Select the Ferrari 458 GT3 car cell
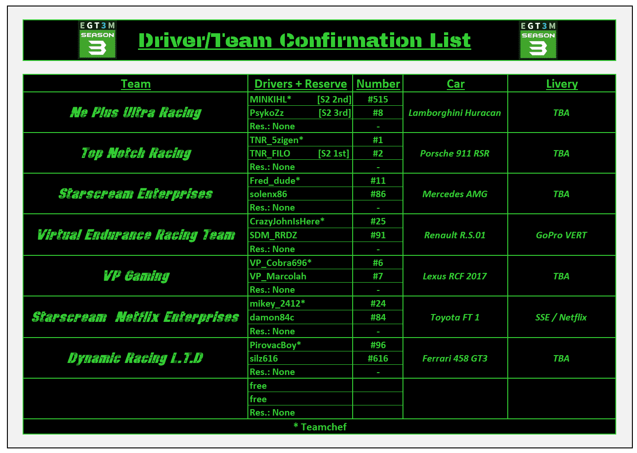 456,358
